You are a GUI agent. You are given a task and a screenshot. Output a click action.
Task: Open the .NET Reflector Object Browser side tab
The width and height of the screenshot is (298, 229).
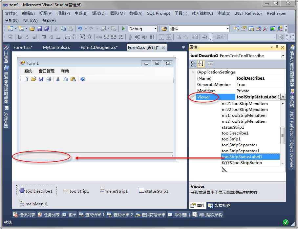[292, 140]
